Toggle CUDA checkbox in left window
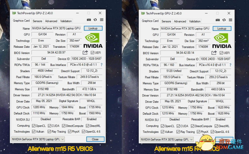Screen dimensions: 249x154 tap(49, 126)
